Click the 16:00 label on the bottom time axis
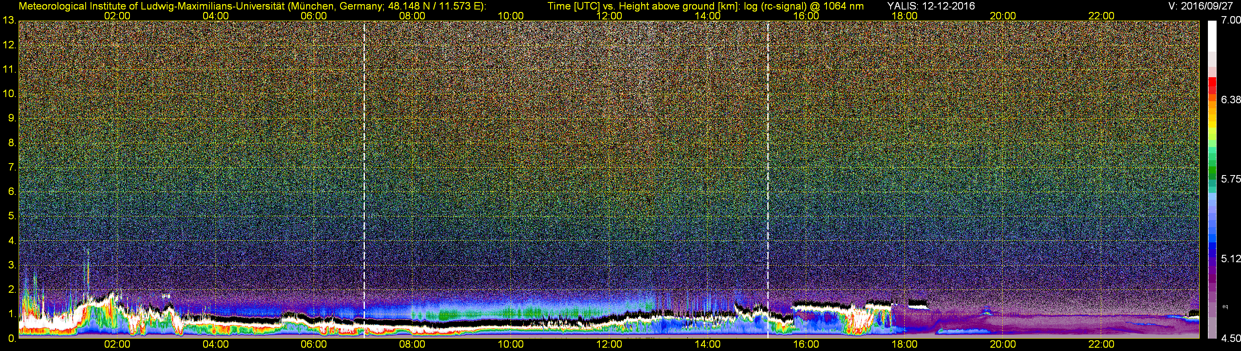Screen dimensions: 1241x351 pyautogui.click(x=806, y=344)
